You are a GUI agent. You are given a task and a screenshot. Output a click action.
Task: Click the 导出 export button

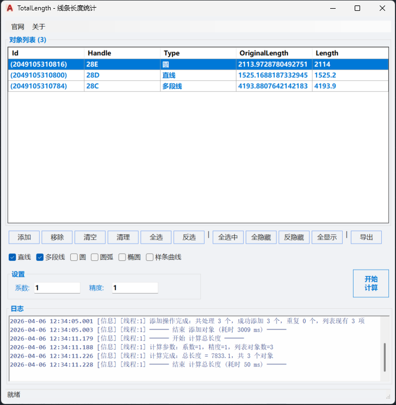click(x=366, y=238)
